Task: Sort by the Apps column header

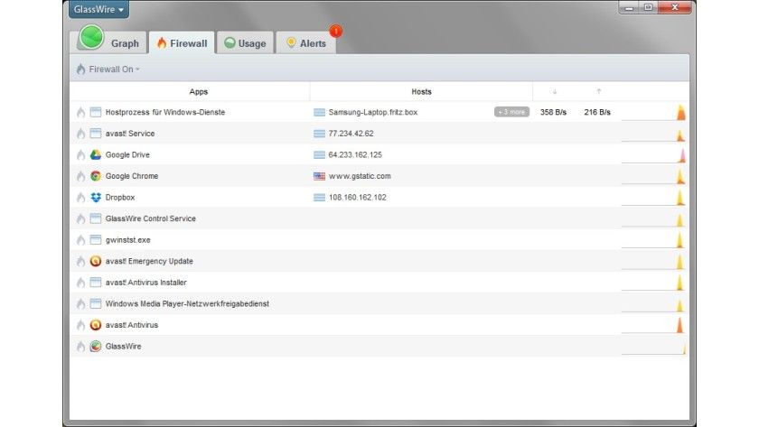Action: pos(199,91)
